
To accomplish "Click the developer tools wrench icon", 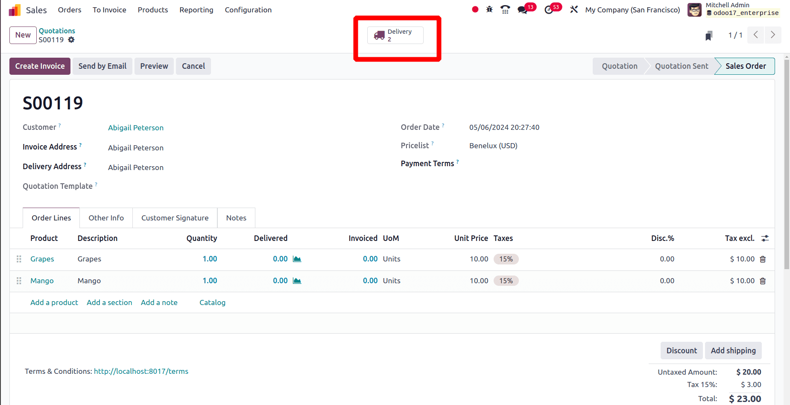I will 574,9.
